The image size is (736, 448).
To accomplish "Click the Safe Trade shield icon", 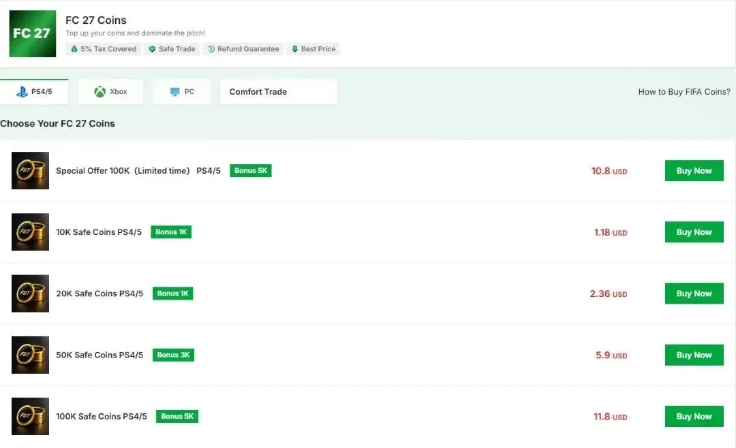I will [x=151, y=49].
